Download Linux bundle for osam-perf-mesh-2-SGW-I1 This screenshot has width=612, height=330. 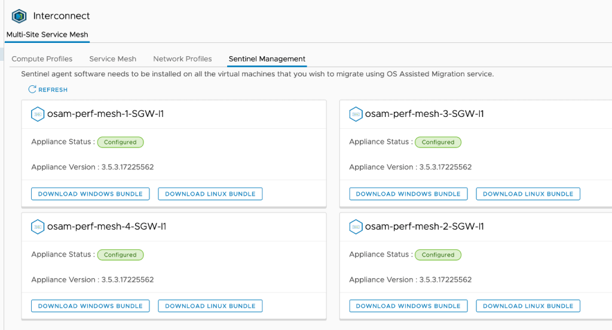click(x=528, y=306)
